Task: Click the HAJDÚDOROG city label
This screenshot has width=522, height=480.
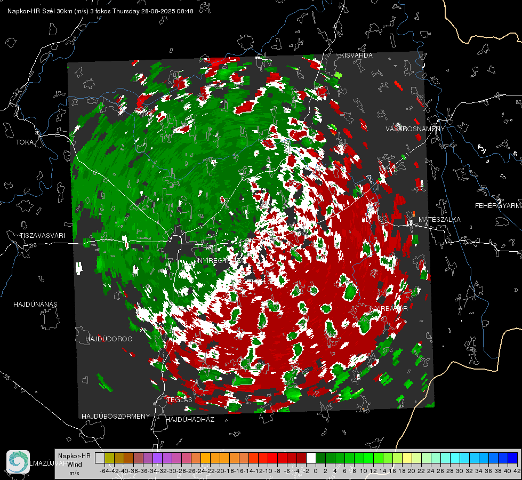Action: 109,339
